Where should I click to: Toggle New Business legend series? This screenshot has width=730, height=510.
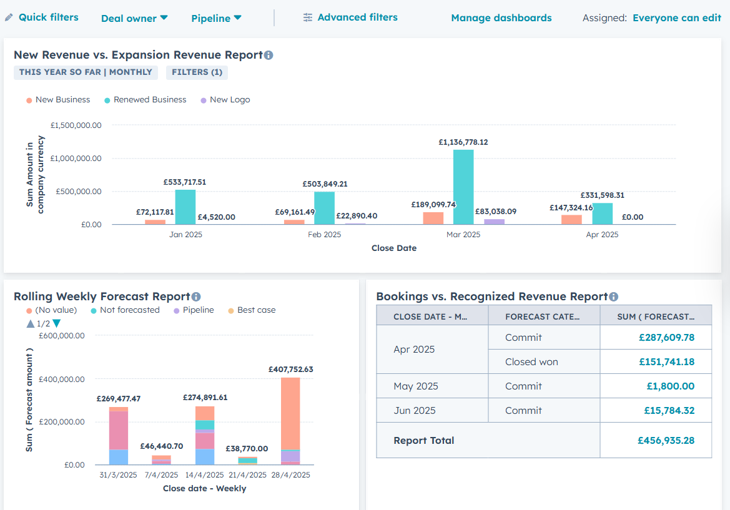pyautogui.click(x=58, y=100)
